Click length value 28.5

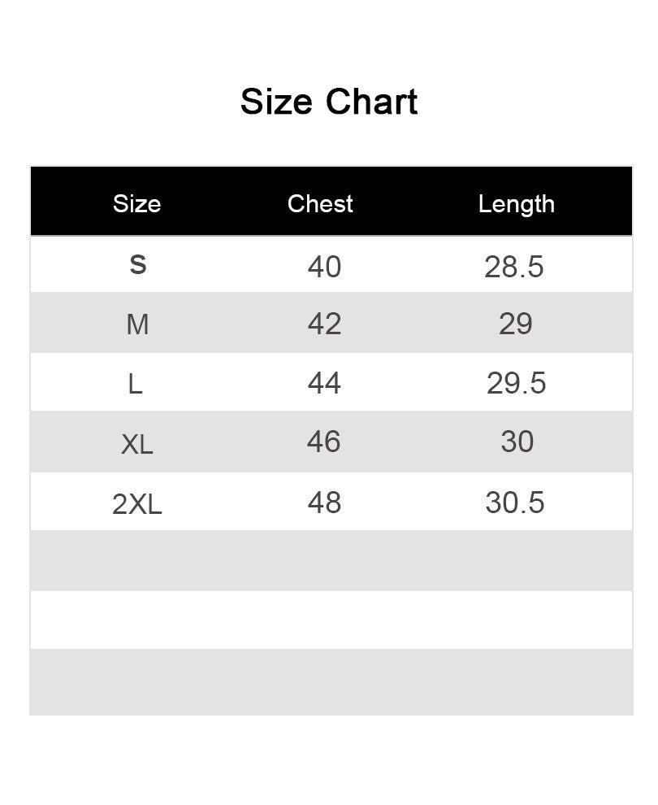click(x=513, y=266)
